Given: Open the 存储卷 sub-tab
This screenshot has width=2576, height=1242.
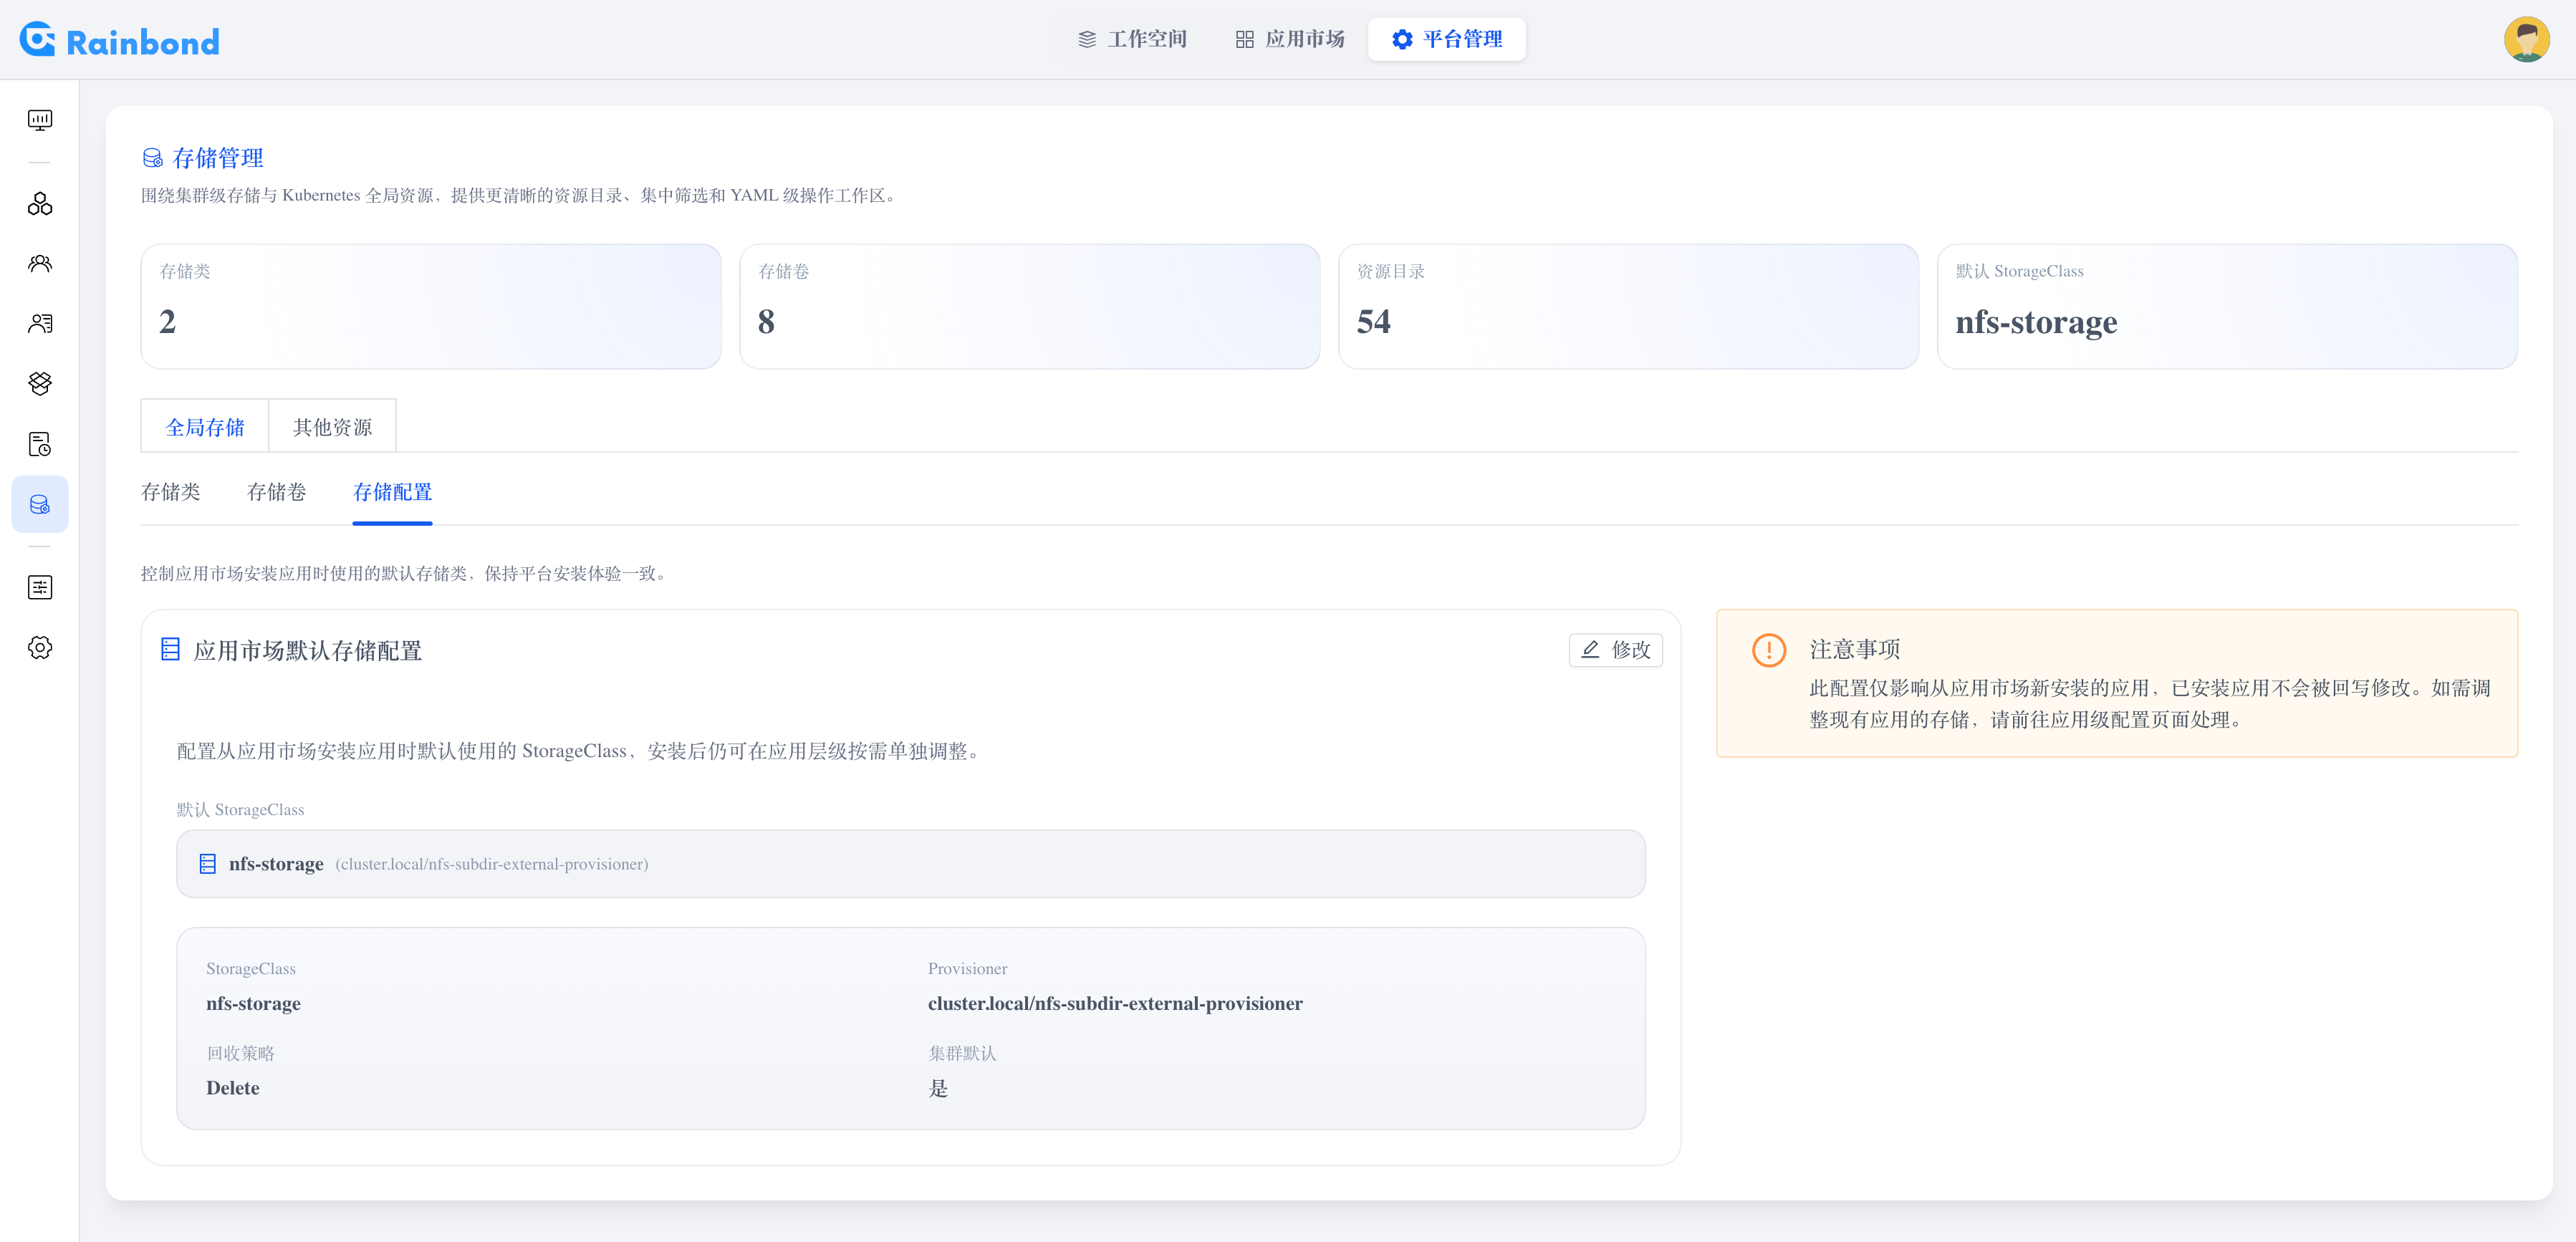Looking at the screenshot, I should point(276,492).
